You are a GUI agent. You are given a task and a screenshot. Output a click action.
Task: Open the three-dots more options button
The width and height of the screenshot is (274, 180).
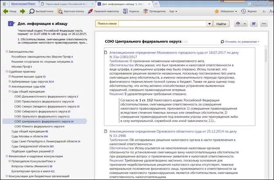(264, 24)
